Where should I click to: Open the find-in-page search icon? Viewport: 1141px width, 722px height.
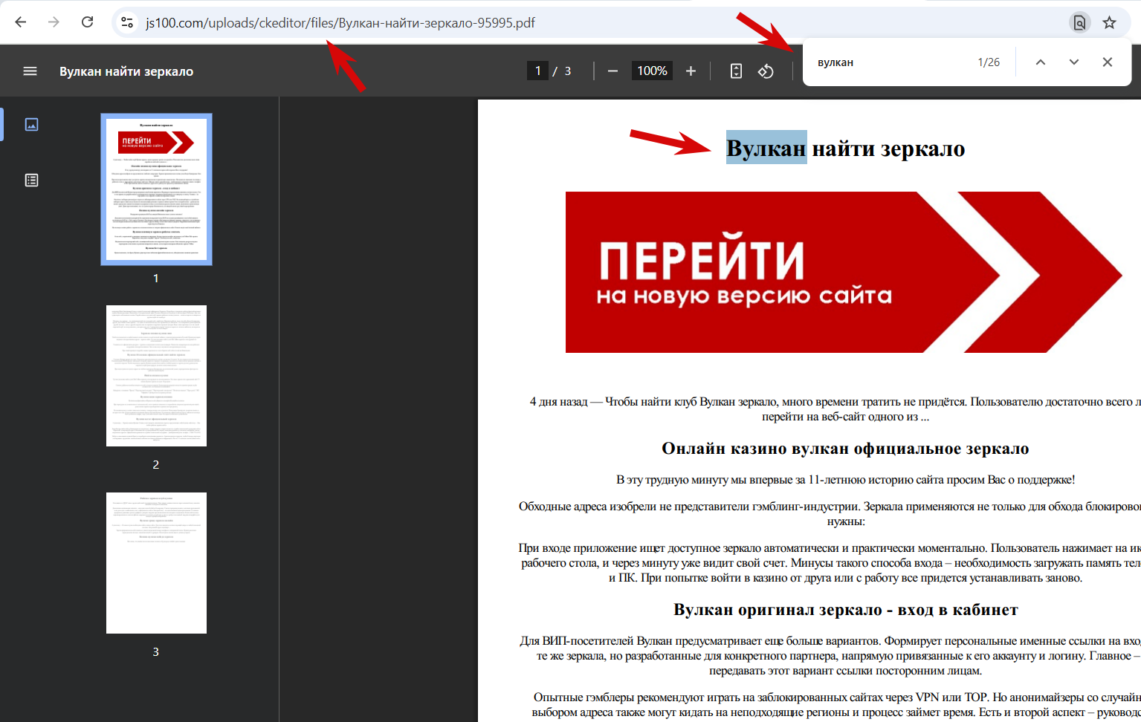pos(1079,22)
